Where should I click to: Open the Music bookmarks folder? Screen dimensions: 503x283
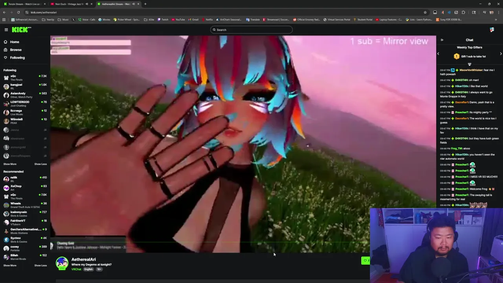click(x=63, y=20)
